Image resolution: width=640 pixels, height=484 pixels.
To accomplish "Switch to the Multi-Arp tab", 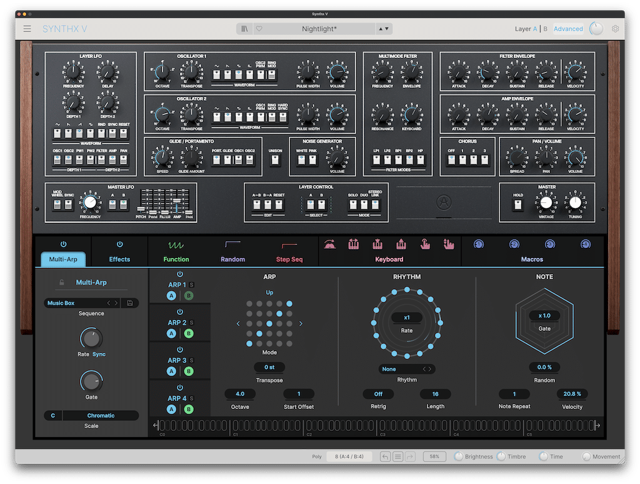I will 63,259.
